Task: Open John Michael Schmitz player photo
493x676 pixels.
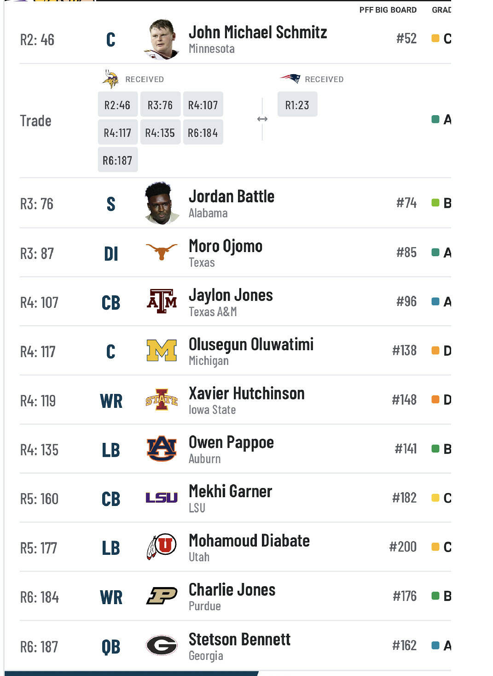Action: pyautogui.click(x=162, y=39)
